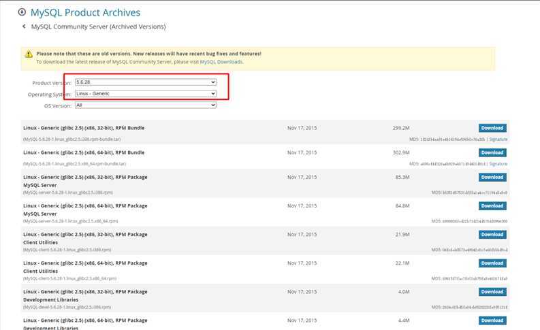Select the 84.8M file size text
This screenshot has width=540, height=330.
[x=402, y=205]
